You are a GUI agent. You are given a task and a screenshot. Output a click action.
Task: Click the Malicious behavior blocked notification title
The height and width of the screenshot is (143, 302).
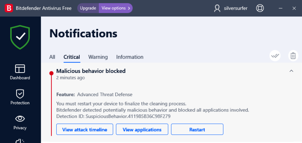[x=91, y=71]
